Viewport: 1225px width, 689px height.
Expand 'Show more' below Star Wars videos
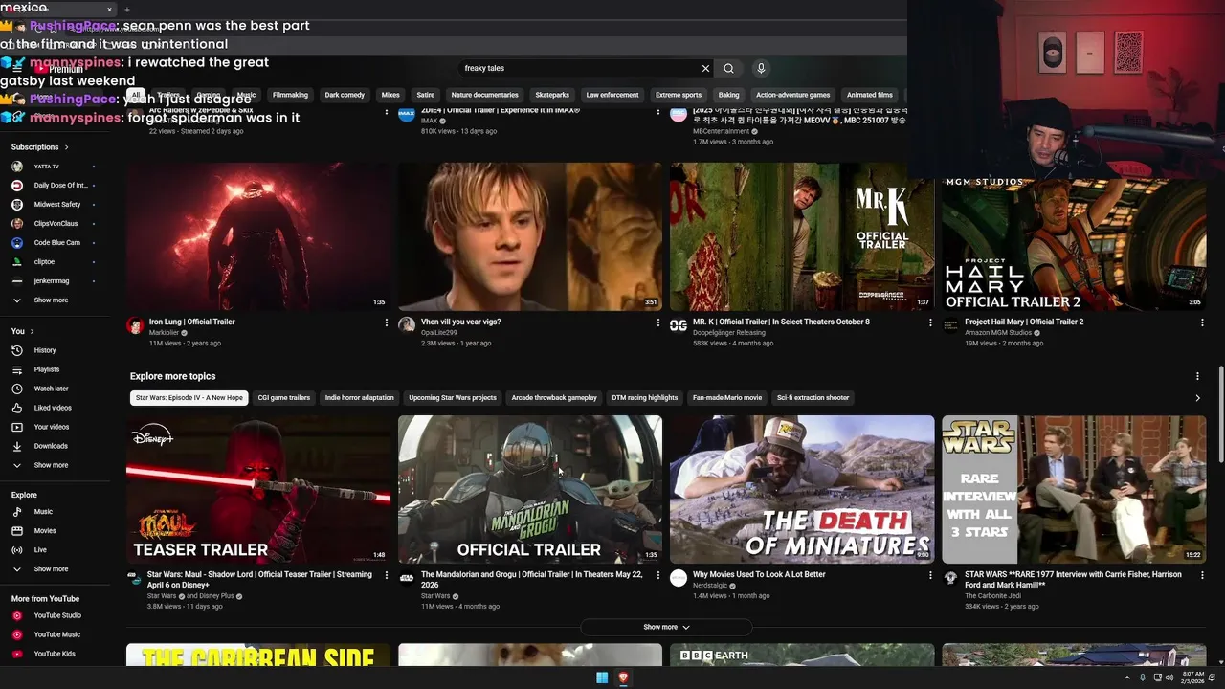666,627
